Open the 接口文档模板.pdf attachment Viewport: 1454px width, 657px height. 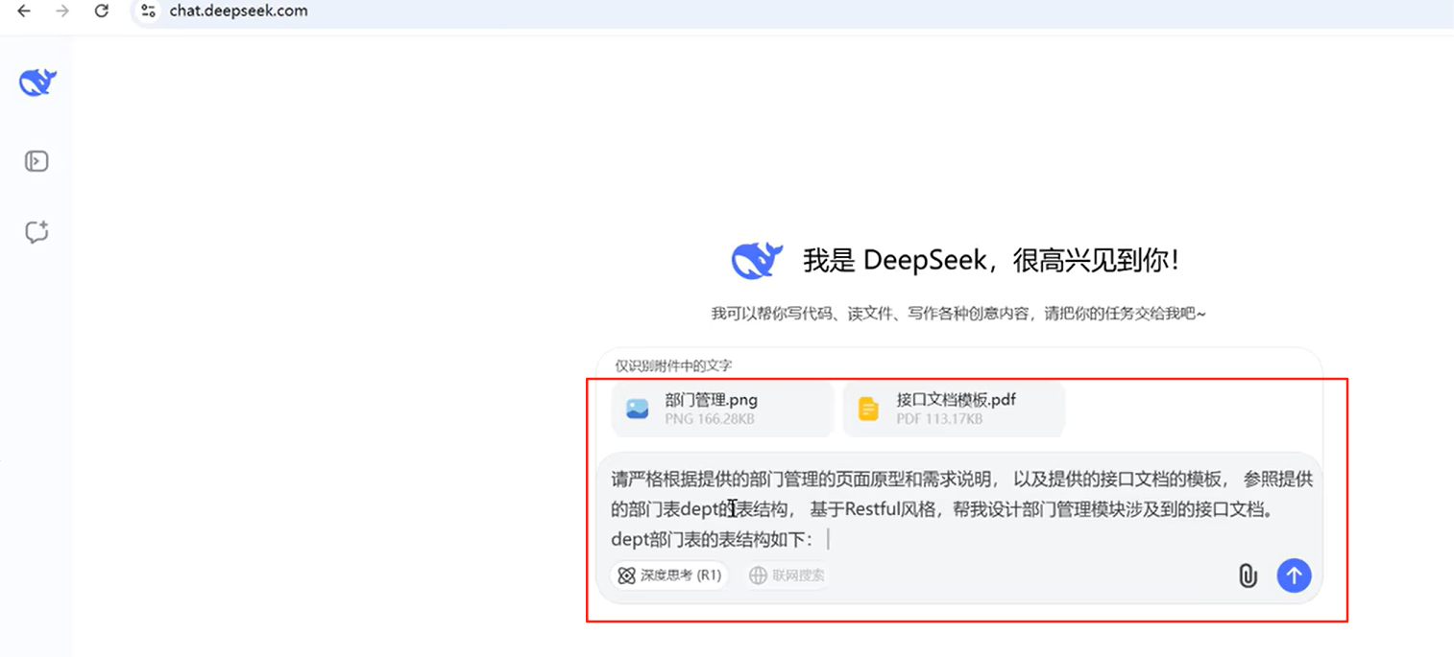[x=954, y=409]
